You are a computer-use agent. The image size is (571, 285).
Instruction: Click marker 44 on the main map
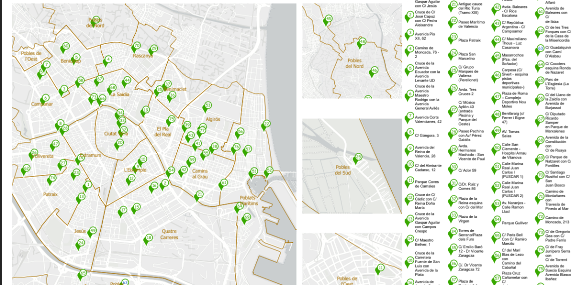(126, 82)
